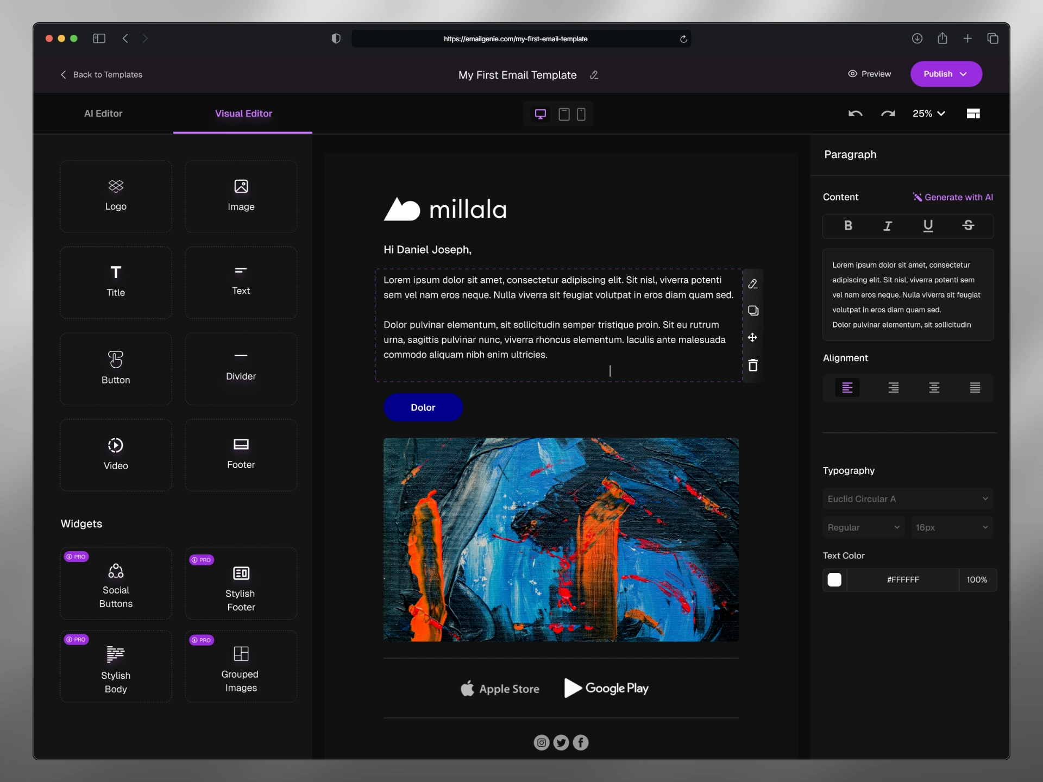
Task: Click the trash delete icon beside paragraph
Action: [x=753, y=365]
